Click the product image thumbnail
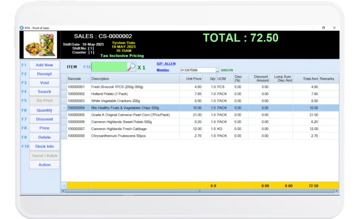The width and height of the screenshot is (361, 219). click(40, 45)
